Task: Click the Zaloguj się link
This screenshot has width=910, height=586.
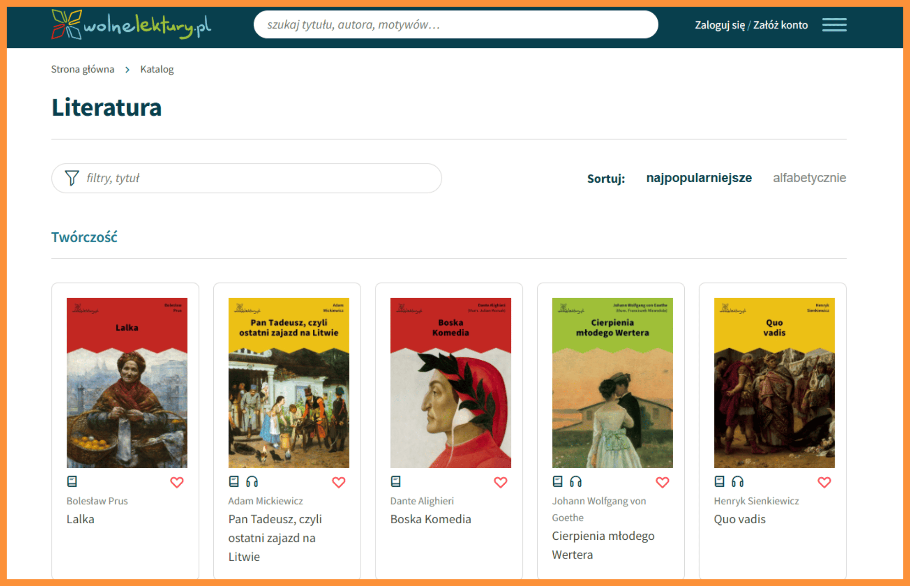Action: 720,25
